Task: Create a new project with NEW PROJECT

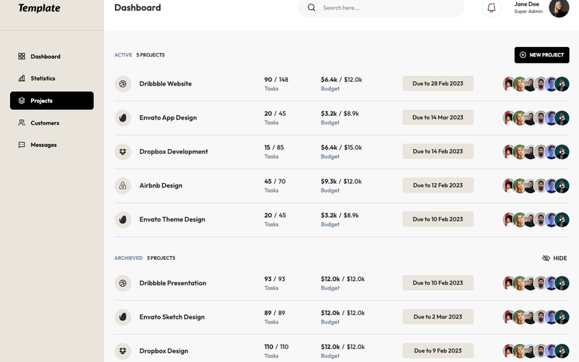Action: [x=541, y=55]
